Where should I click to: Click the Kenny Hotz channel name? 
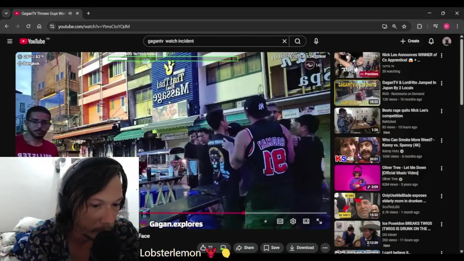coord(391,151)
